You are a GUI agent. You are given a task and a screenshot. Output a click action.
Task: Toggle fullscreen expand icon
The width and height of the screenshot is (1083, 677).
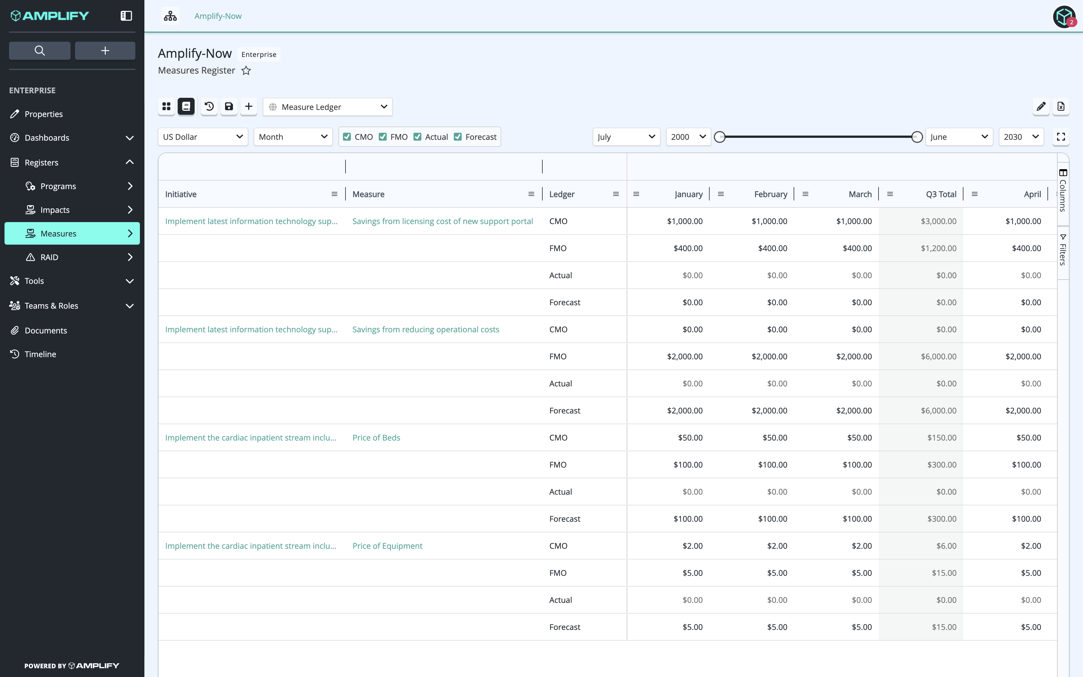tap(1061, 137)
